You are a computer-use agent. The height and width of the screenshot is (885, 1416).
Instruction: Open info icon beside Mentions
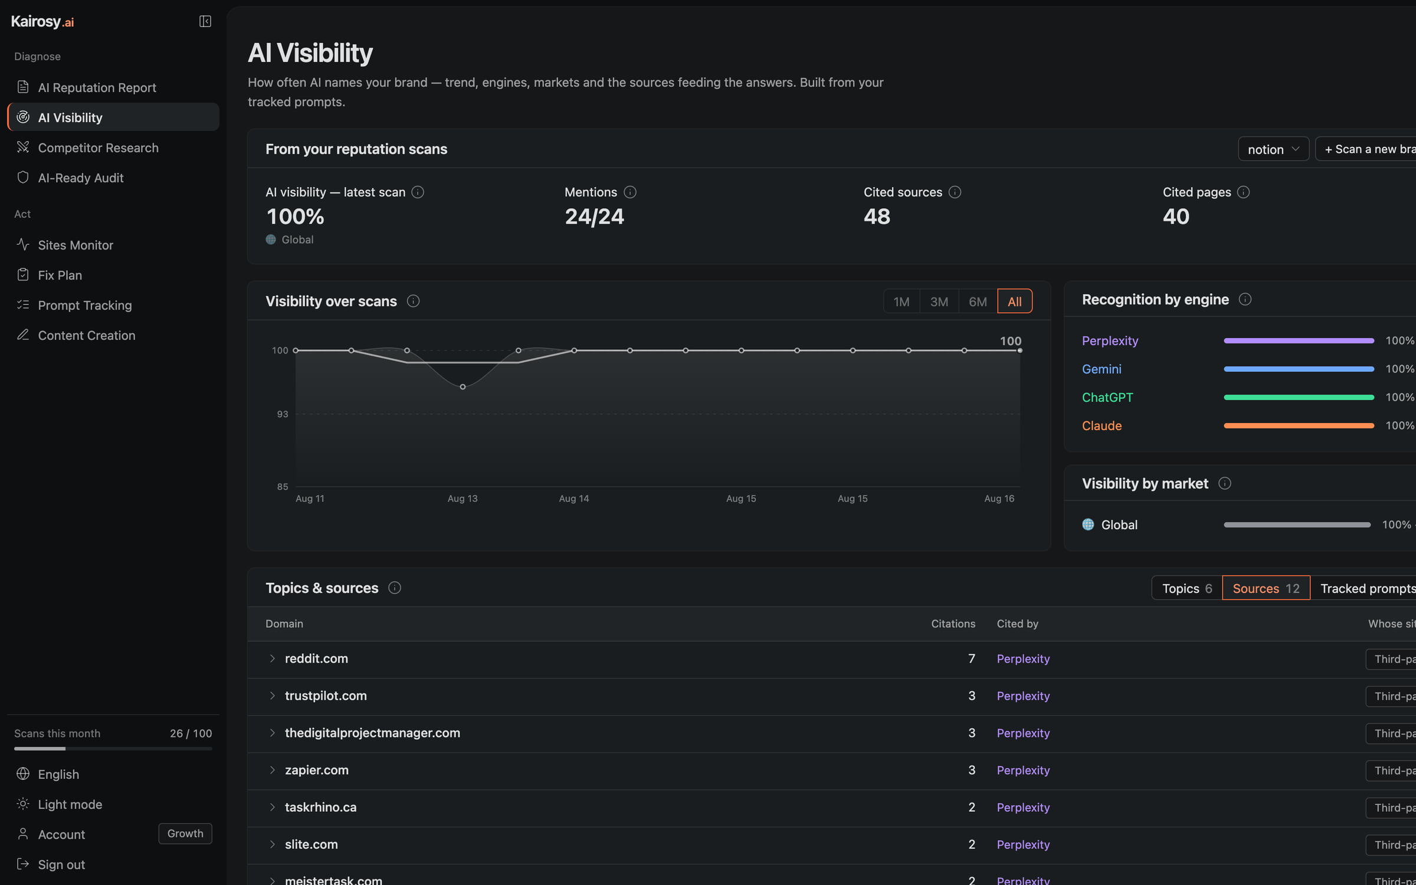coord(630,192)
